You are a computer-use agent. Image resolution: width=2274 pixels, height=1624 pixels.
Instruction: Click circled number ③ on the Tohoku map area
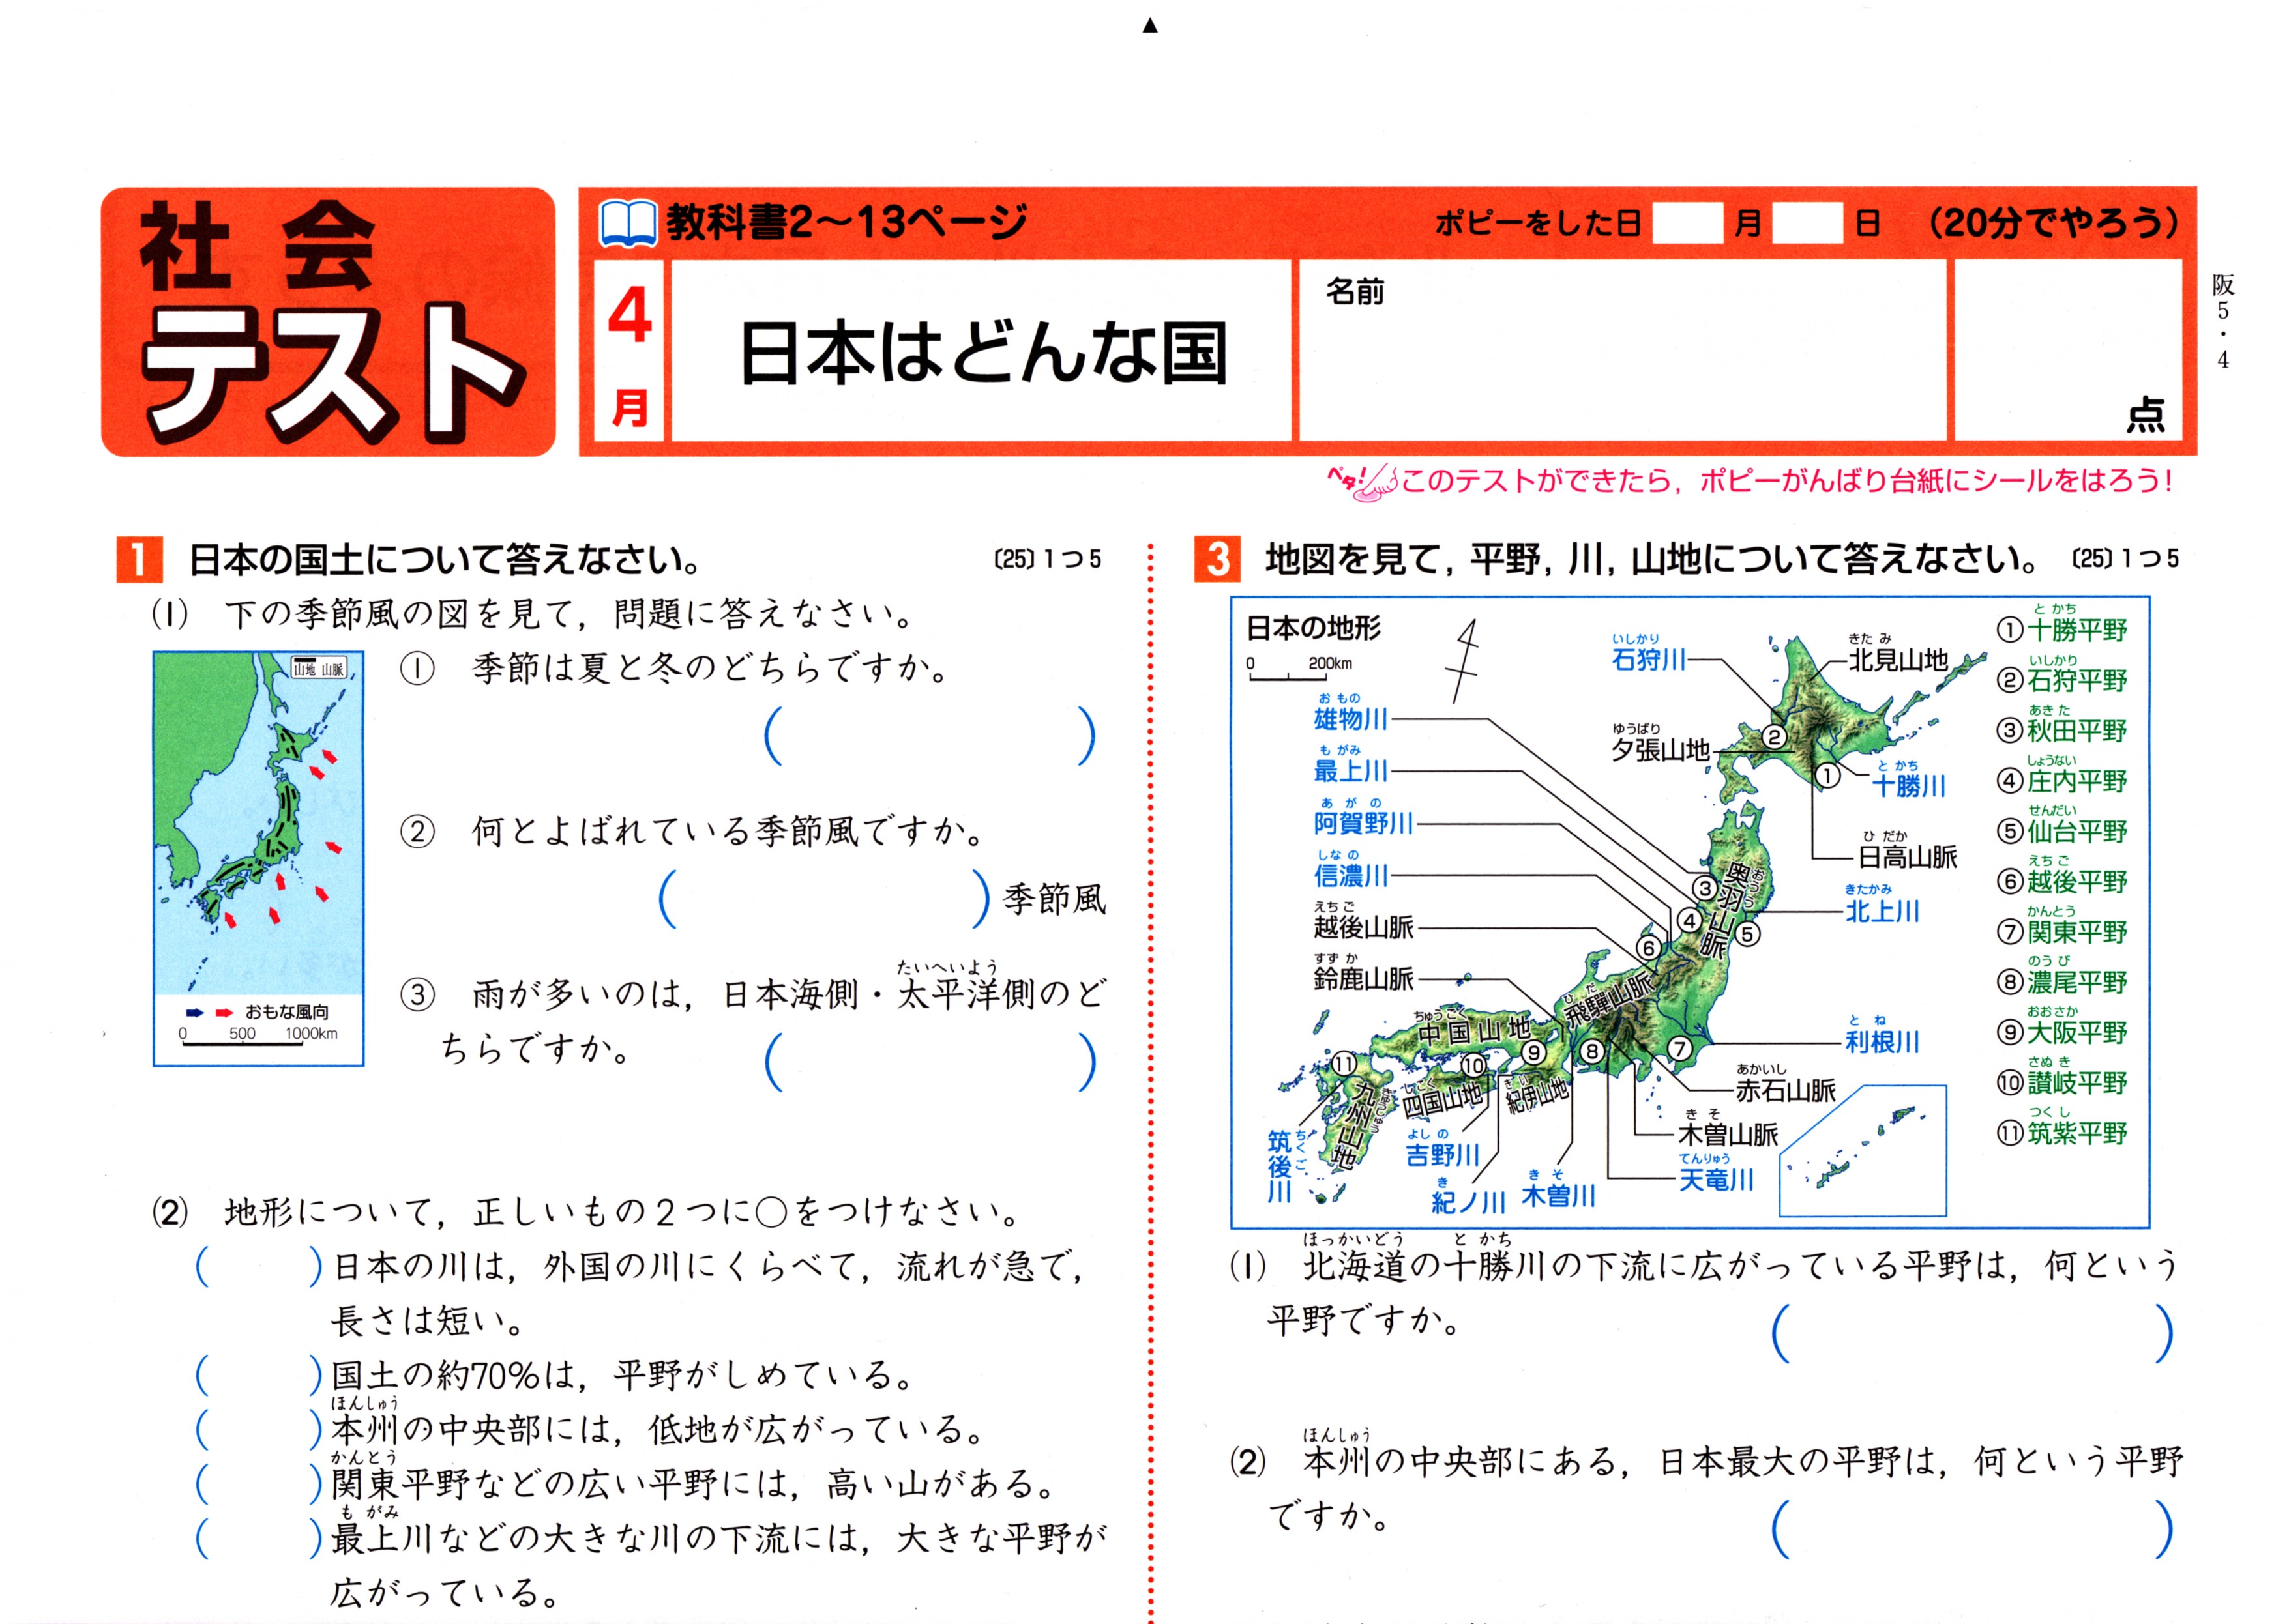1705,887
